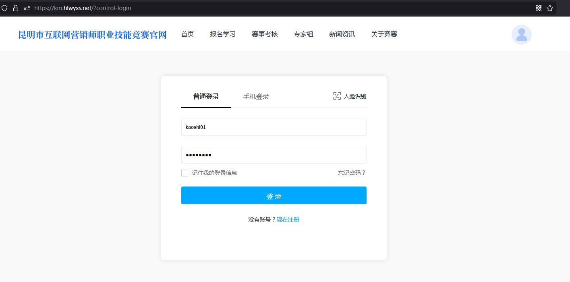Screen dimensions: 570x282
Task: Open the 报名学习 menu item
Action: click(223, 34)
